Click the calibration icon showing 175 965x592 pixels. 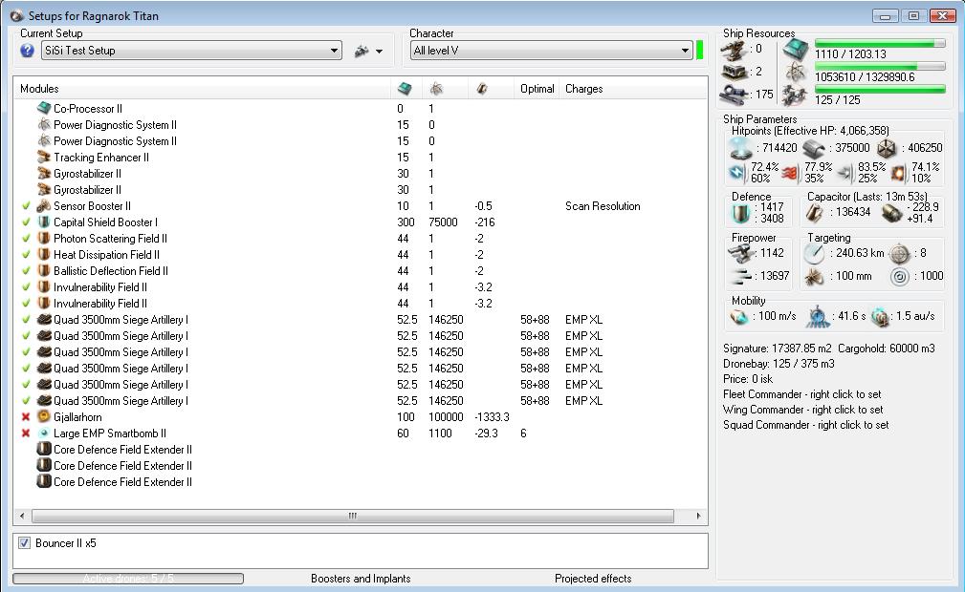pos(735,95)
